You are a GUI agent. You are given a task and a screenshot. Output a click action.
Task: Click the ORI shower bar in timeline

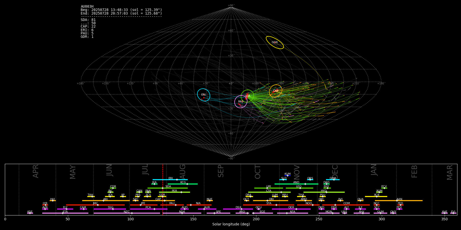[x=270, y=201]
